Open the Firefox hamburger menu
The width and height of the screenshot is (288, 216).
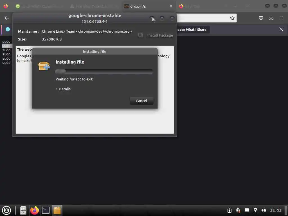point(281,18)
